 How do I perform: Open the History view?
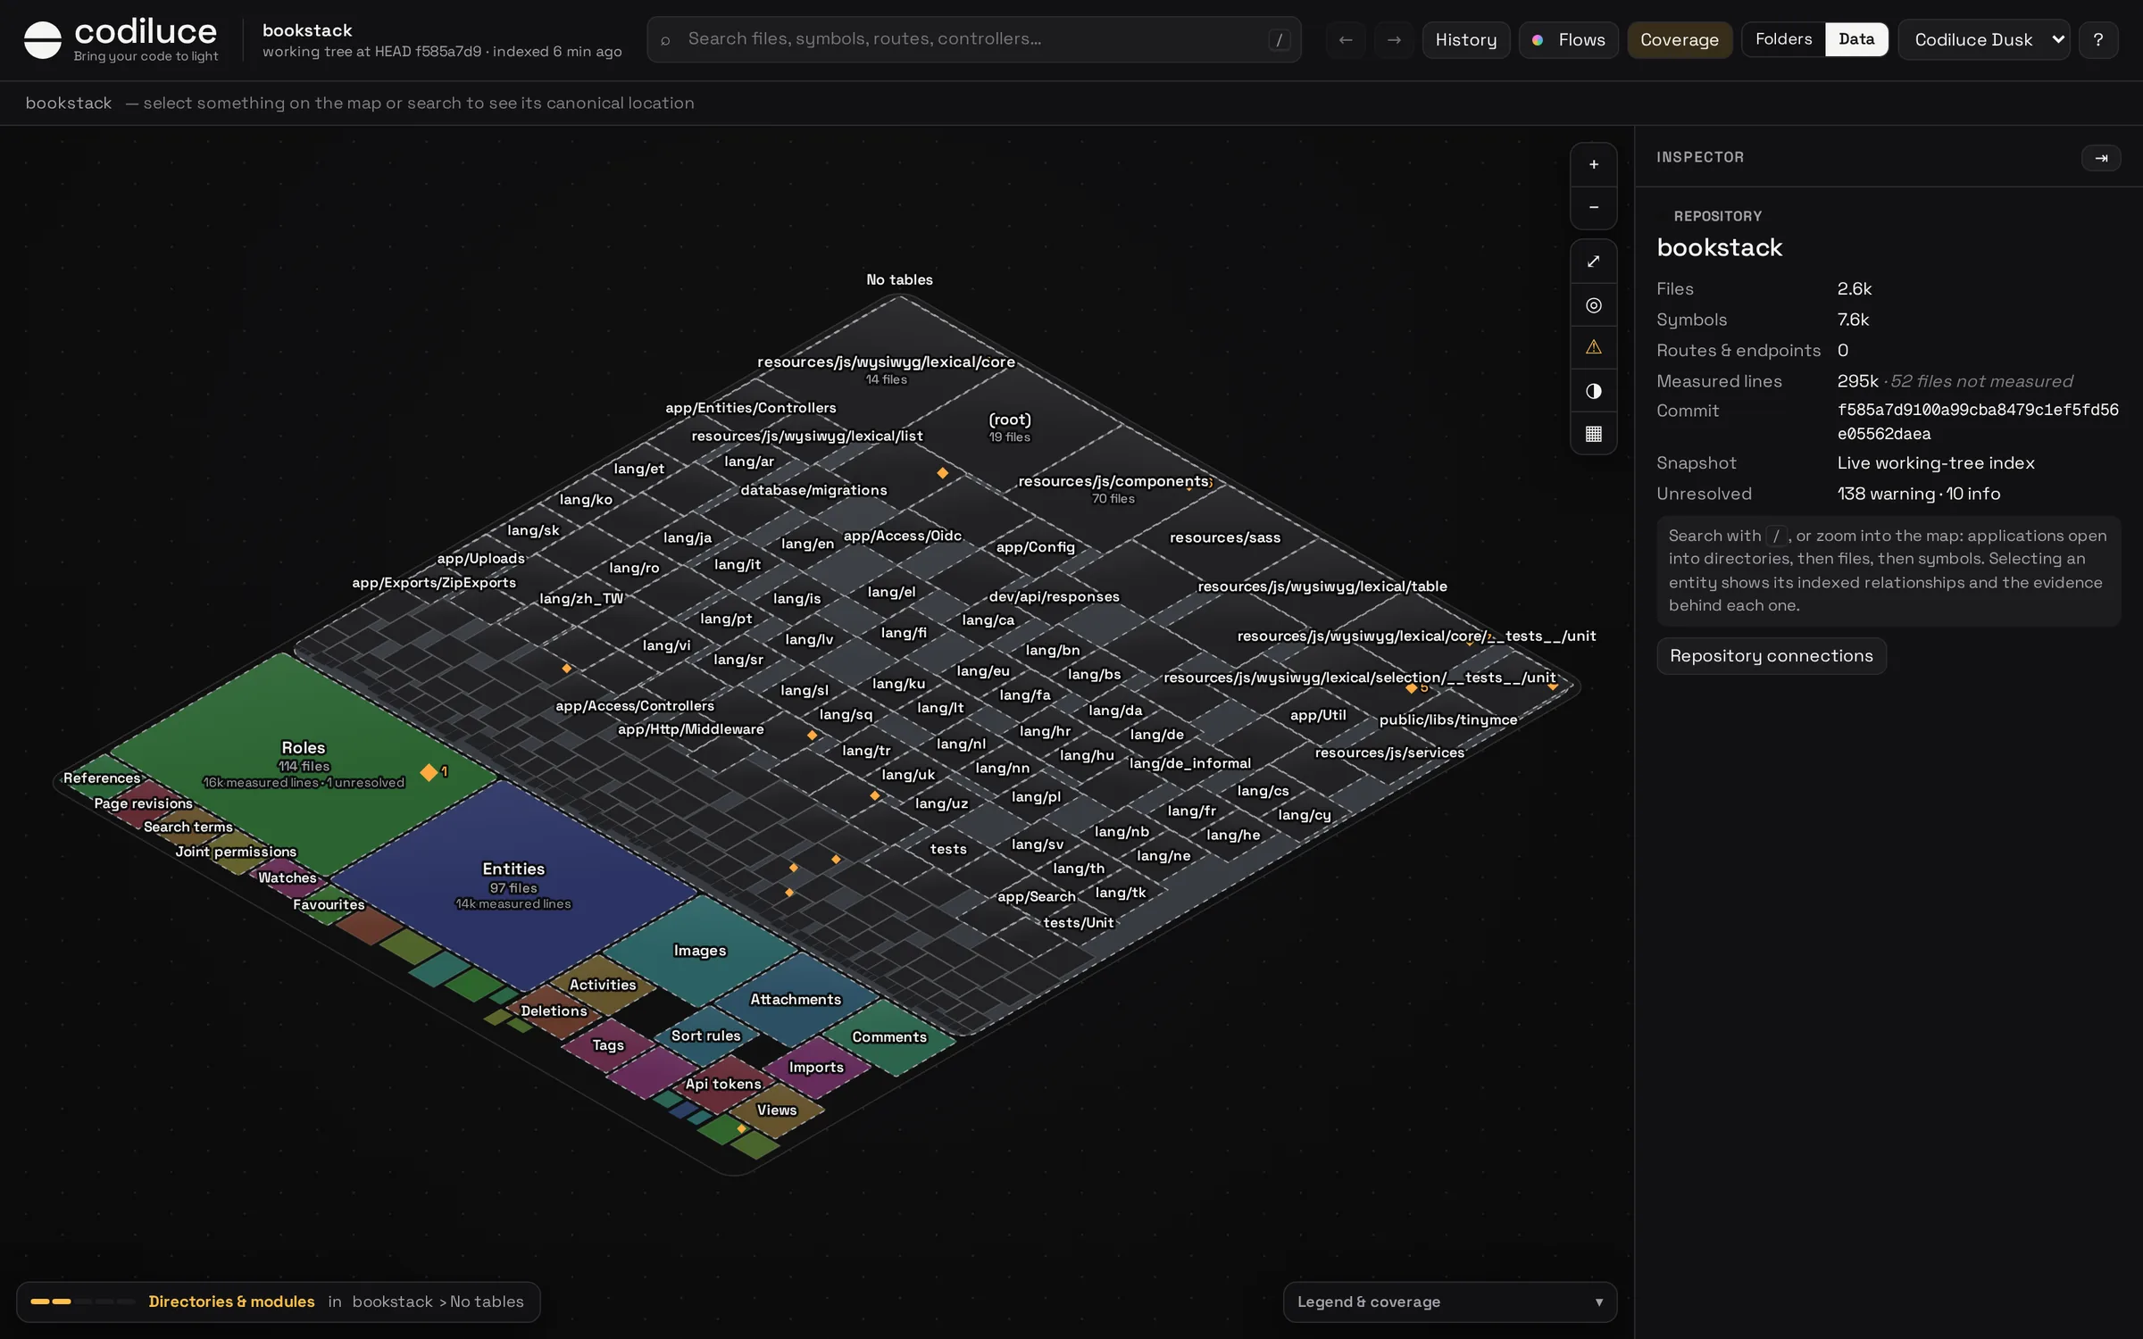1465,40
